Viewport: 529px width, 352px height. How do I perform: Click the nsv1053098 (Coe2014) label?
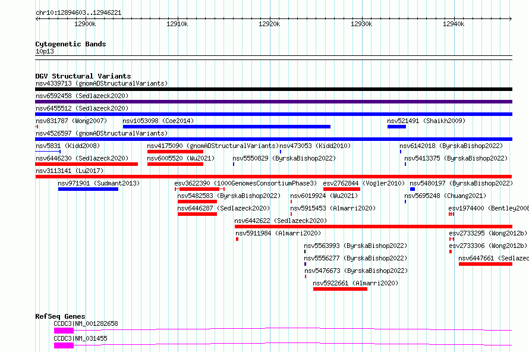pyautogui.click(x=158, y=121)
